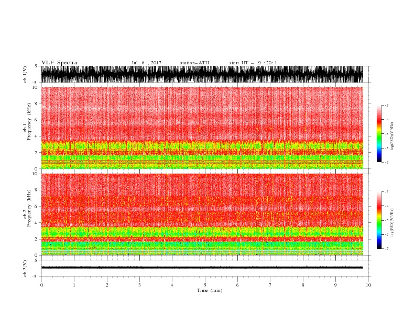Click the "10" tick on ch.2 frequency axis
415x320 pixels.
tap(35, 174)
